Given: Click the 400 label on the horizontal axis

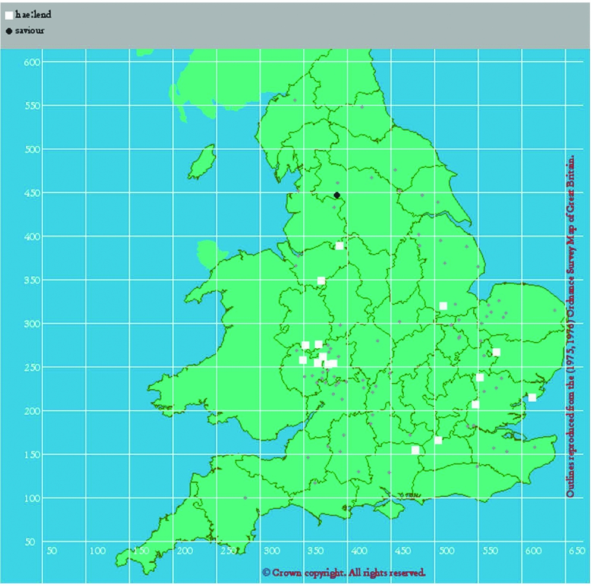Looking at the screenshot, I should coord(359,551).
